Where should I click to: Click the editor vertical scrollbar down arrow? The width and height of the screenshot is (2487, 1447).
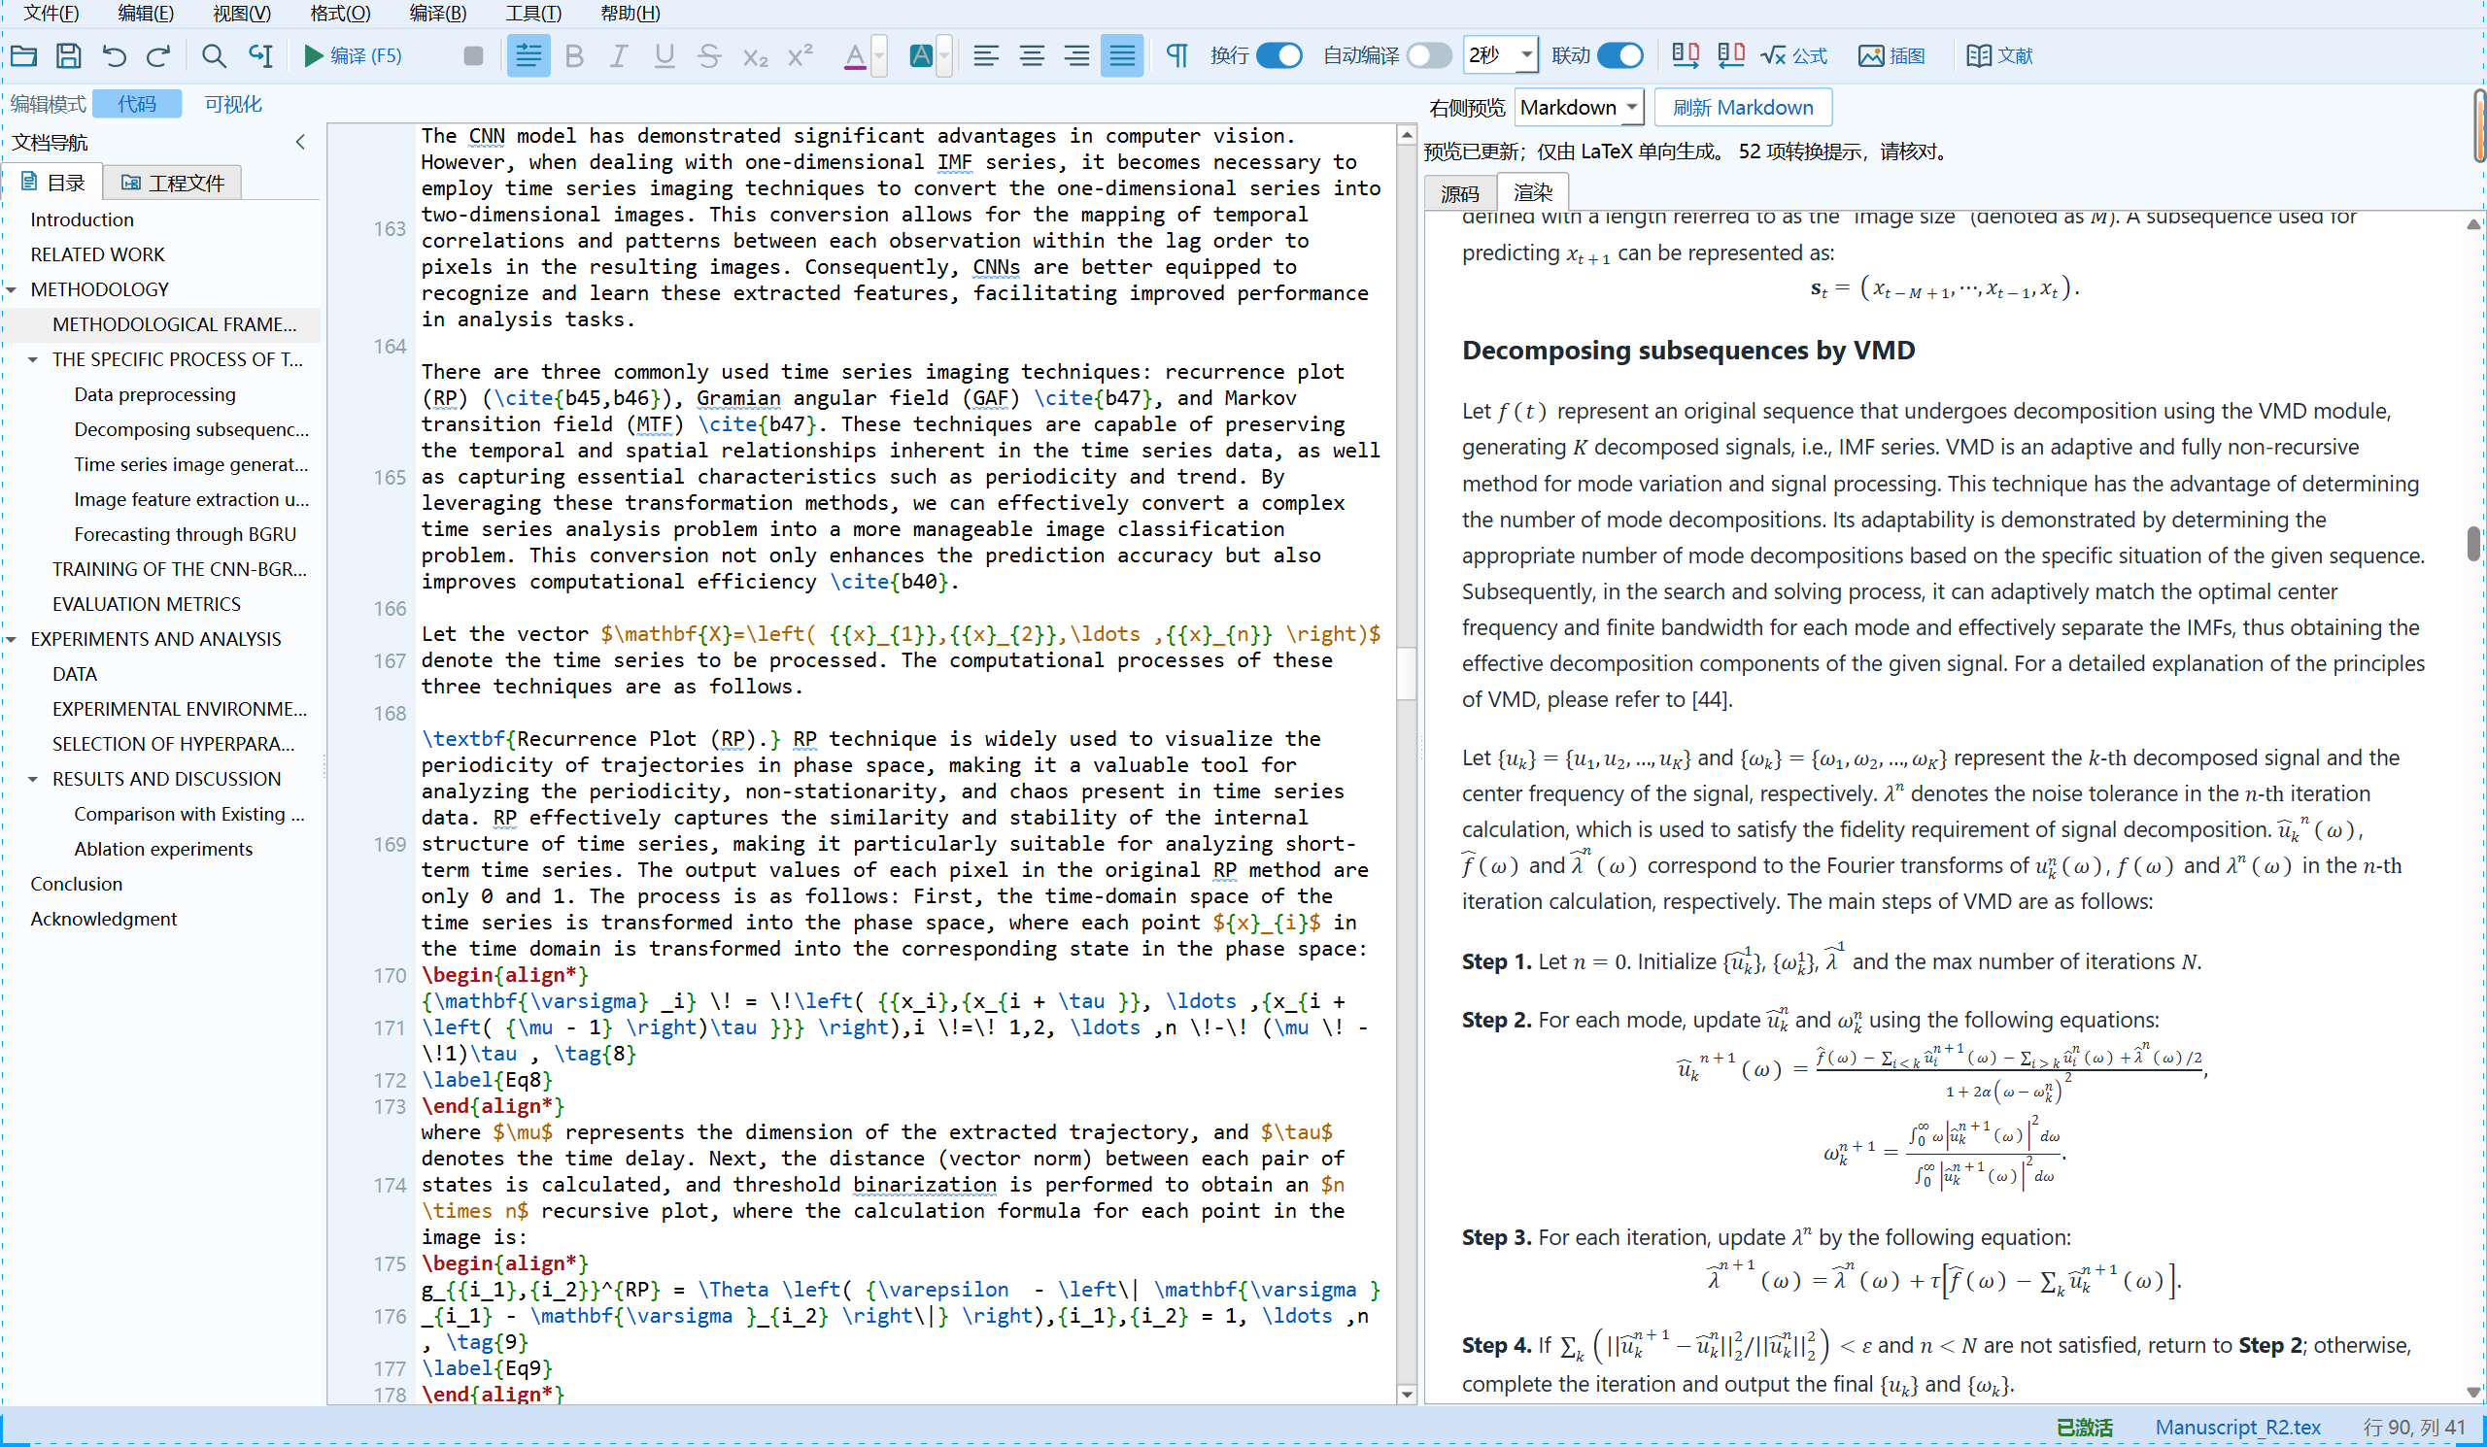pyautogui.click(x=1407, y=1395)
